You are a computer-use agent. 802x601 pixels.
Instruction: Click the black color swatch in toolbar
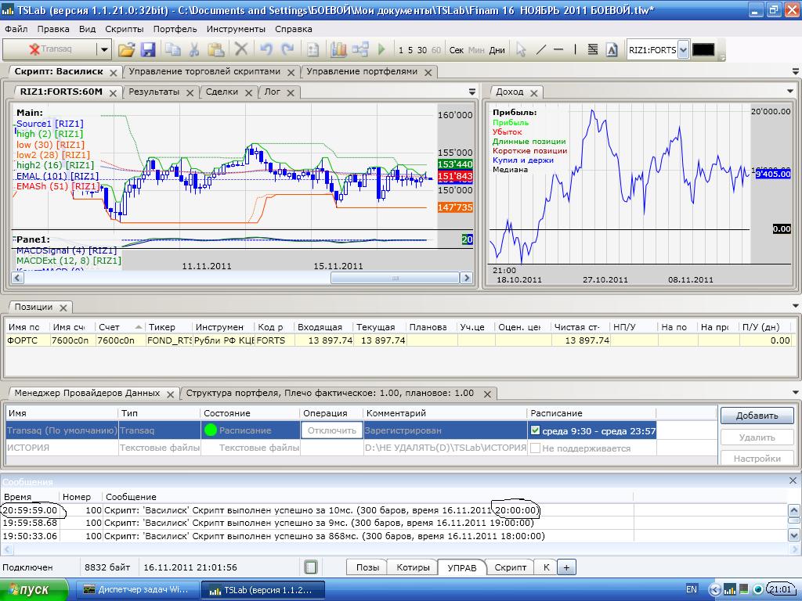[x=703, y=50]
